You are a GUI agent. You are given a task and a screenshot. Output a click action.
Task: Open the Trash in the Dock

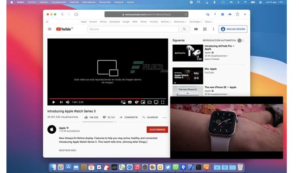[x=240, y=167]
